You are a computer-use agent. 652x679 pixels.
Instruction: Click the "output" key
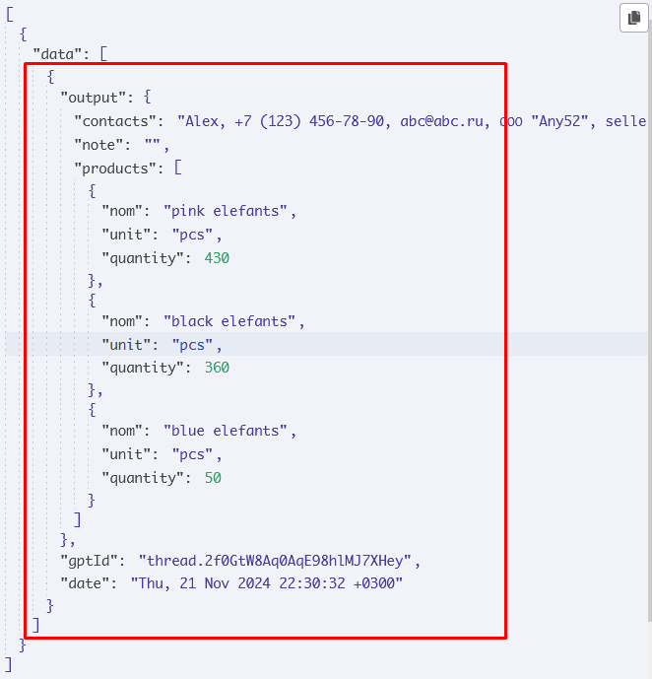(x=93, y=98)
